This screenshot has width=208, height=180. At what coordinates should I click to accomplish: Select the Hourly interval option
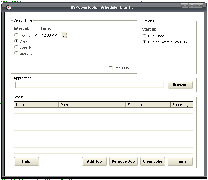(16, 35)
